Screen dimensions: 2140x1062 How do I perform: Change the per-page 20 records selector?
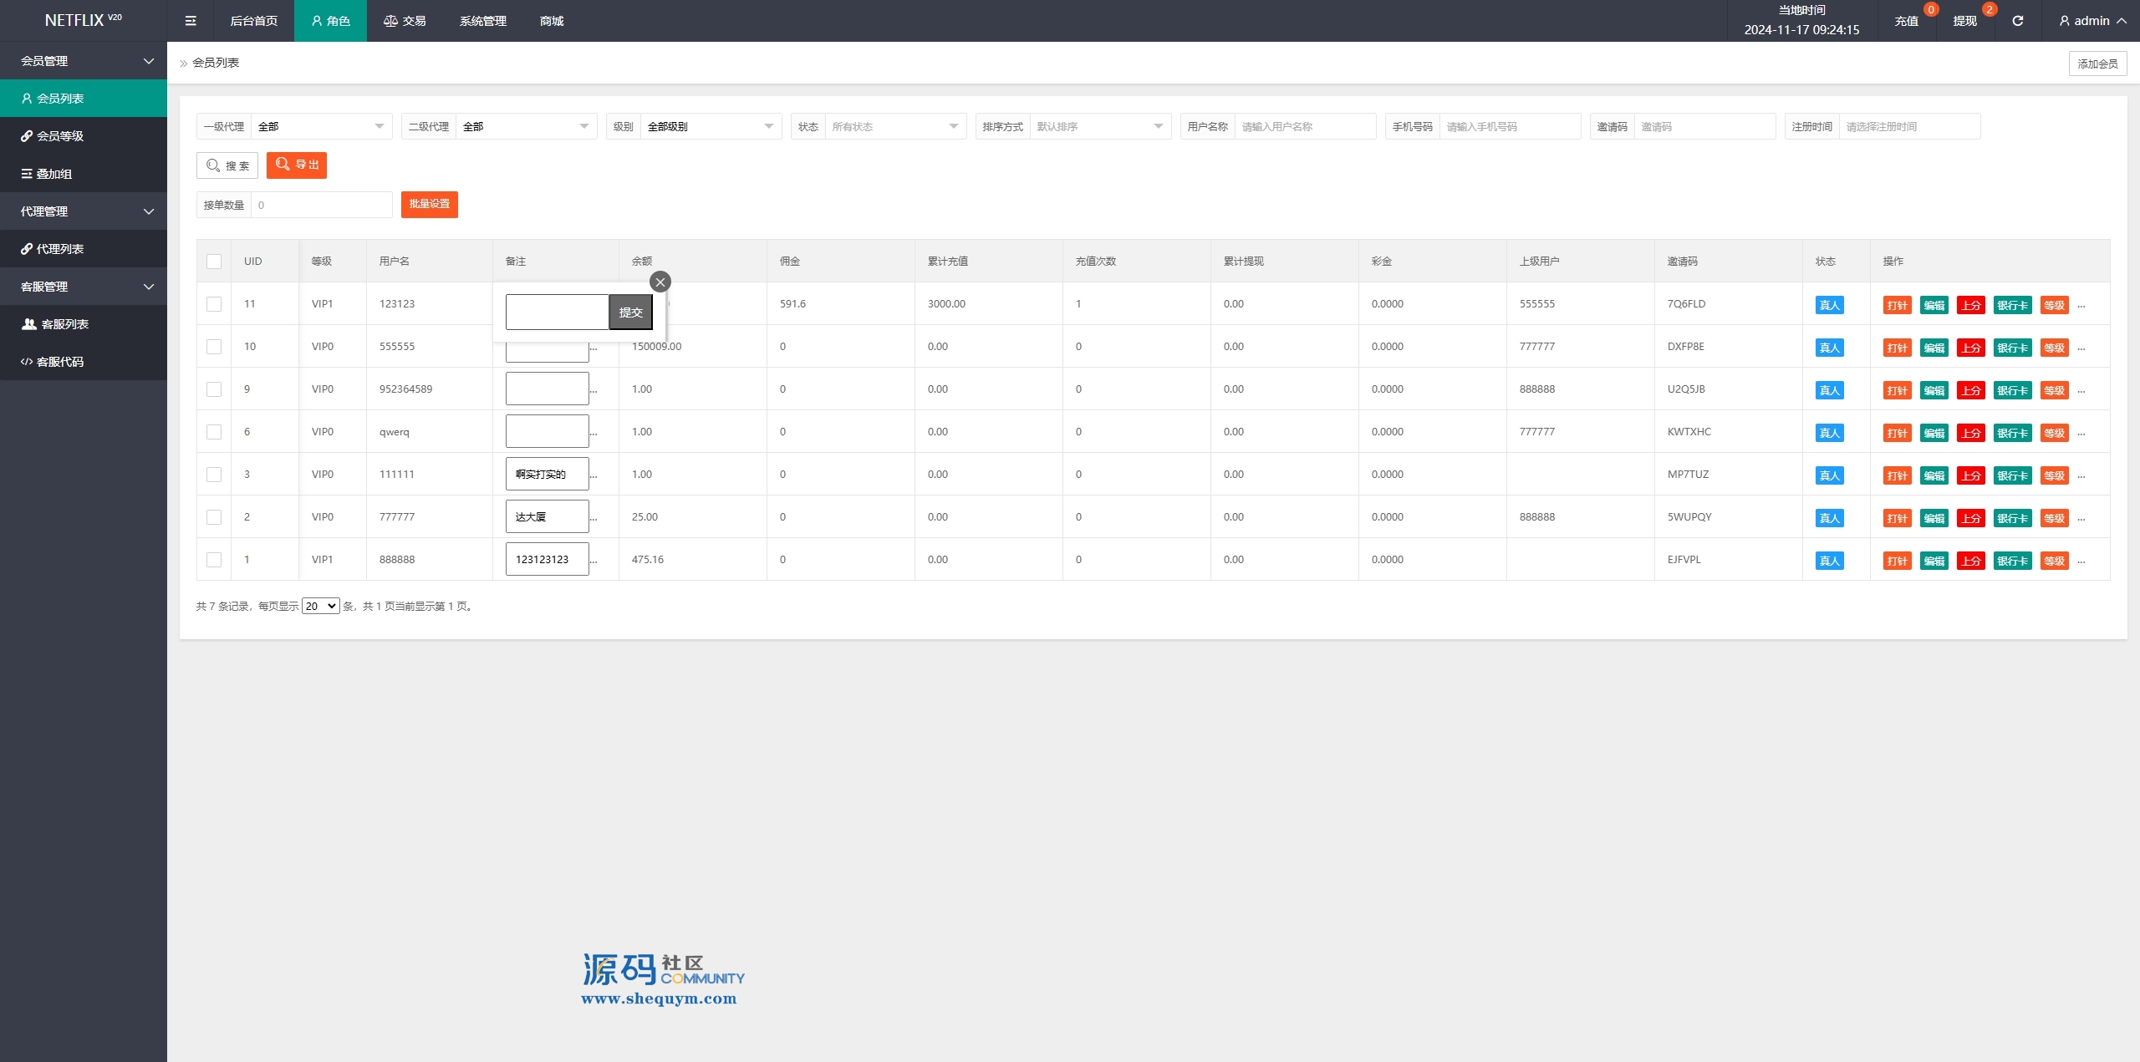pyautogui.click(x=320, y=607)
